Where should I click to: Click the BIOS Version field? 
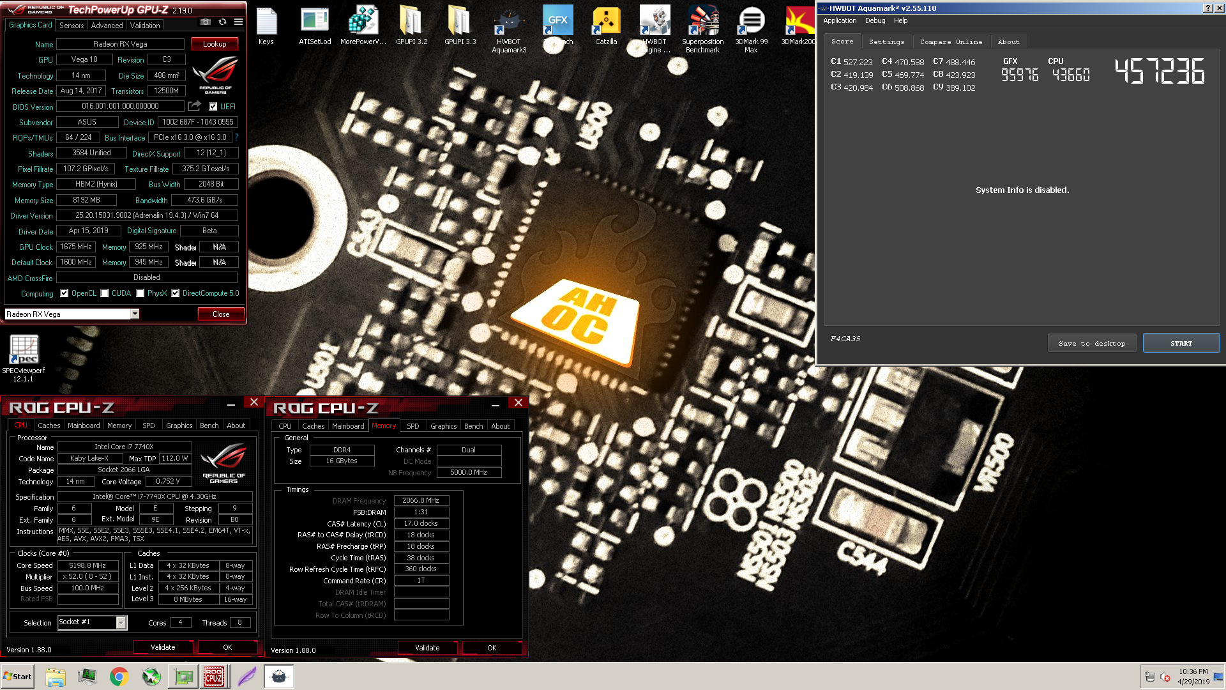coord(120,106)
